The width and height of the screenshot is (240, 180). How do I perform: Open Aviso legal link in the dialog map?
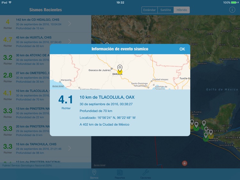click(x=58, y=86)
